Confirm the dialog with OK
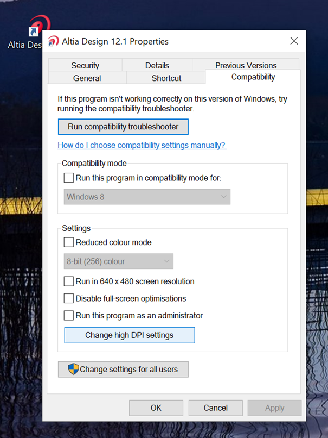The height and width of the screenshot is (438, 328). point(156,408)
